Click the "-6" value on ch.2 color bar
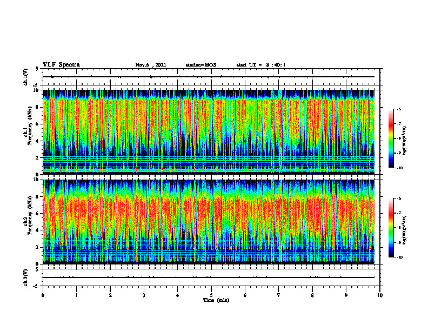428x331 pixels. click(x=399, y=198)
